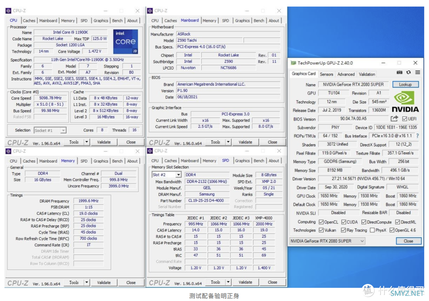Click Validate in the SPD window
The height and width of the screenshot is (301, 429).
(x=245, y=282)
